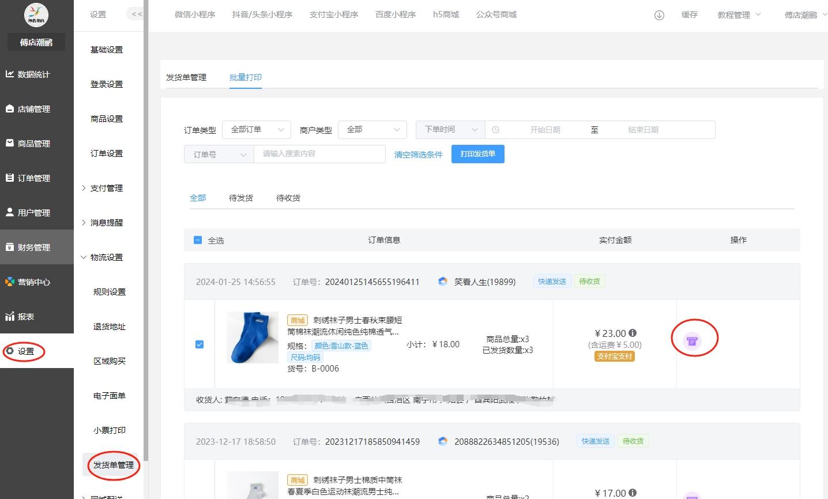Toggle the 全选 select-all checkbox
This screenshot has width=828, height=499.
pos(198,239)
